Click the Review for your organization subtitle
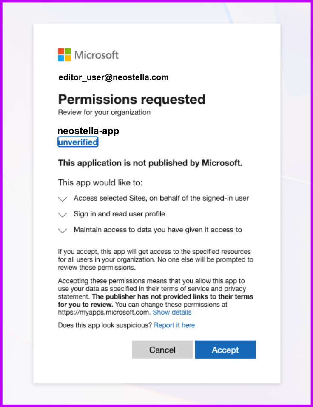This screenshot has height=407, width=313. tap(104, 112)
